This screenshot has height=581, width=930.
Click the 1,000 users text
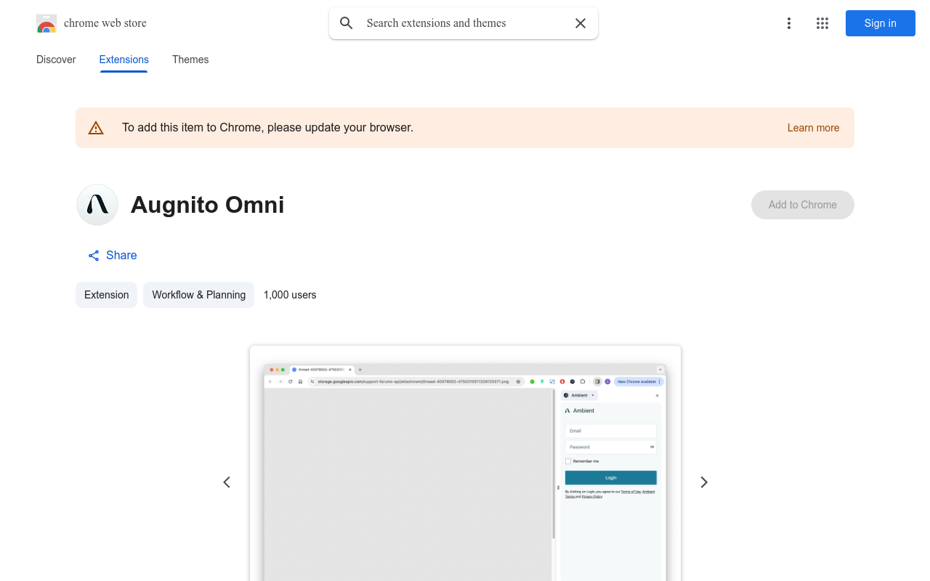tap(290, 295)
